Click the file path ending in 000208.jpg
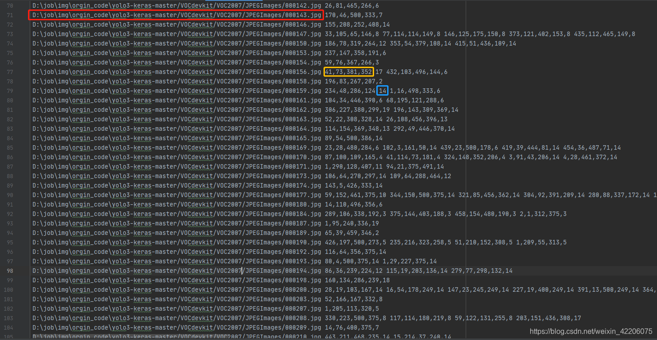The image size is (657, 340). point(177,318)
